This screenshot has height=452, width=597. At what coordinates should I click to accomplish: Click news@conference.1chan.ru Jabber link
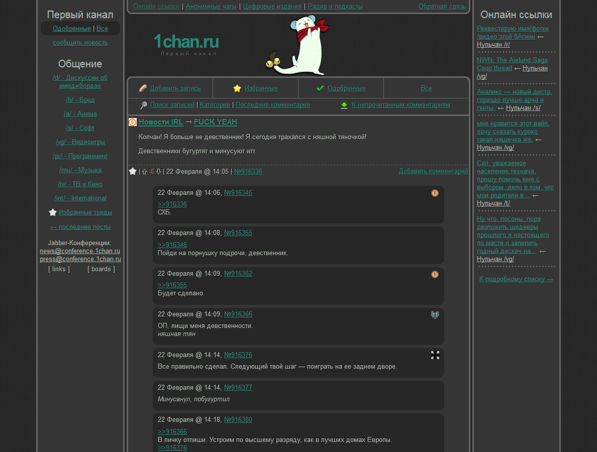coord(80,251)
